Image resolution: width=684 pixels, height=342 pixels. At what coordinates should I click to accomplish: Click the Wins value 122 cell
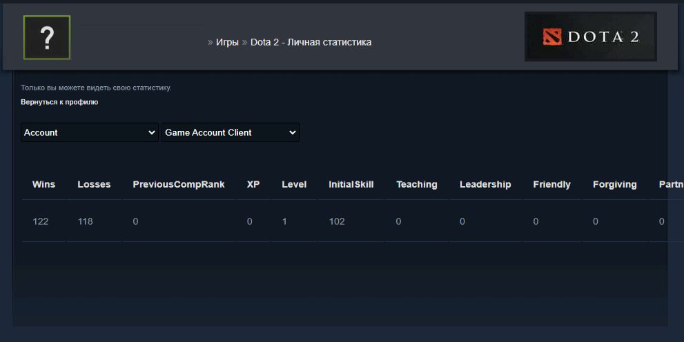[41, 221]
